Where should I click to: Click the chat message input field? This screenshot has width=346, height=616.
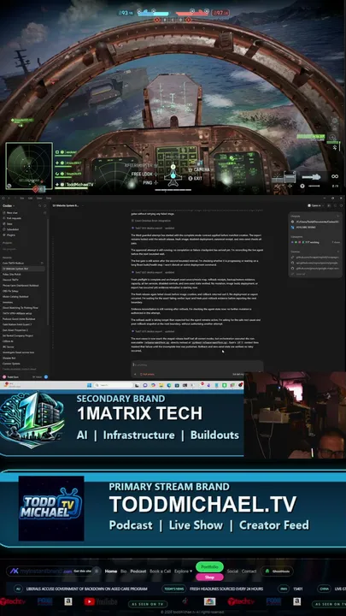click(196, 365)
